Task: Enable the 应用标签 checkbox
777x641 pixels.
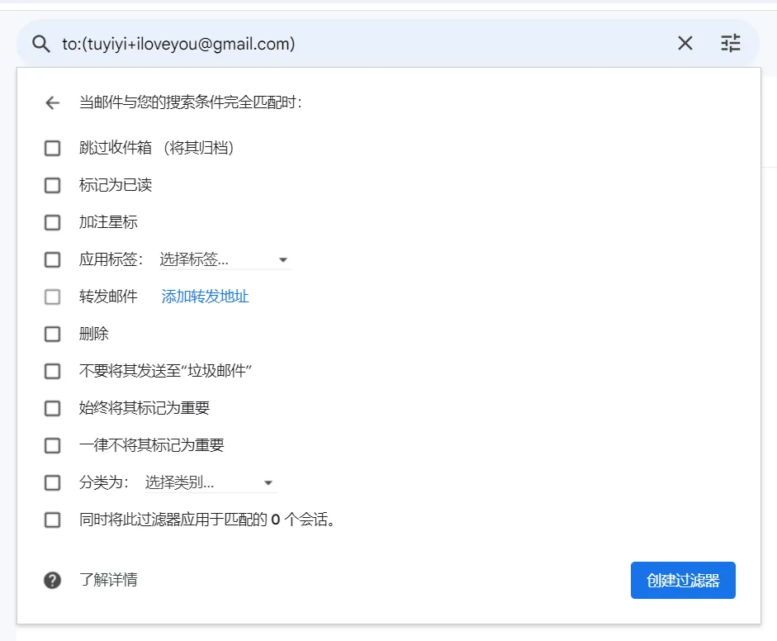Action: (x=53, y=259)
